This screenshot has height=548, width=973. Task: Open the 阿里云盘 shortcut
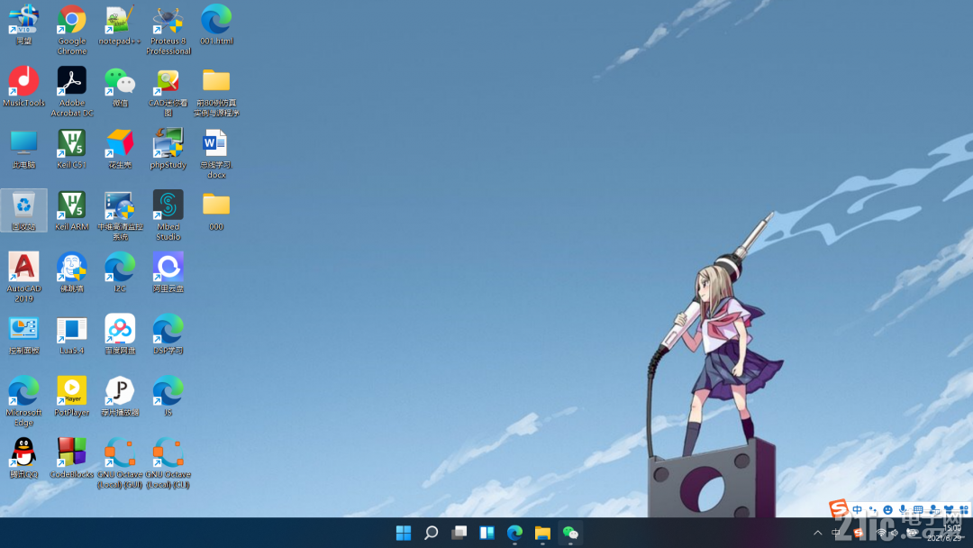168,272
